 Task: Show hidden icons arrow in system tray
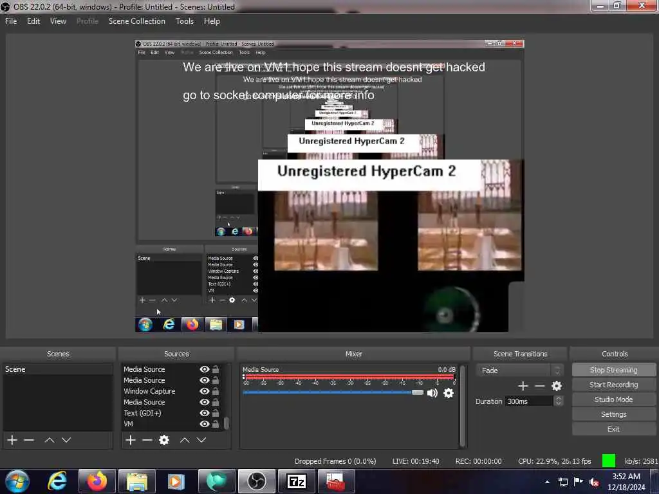547,482
